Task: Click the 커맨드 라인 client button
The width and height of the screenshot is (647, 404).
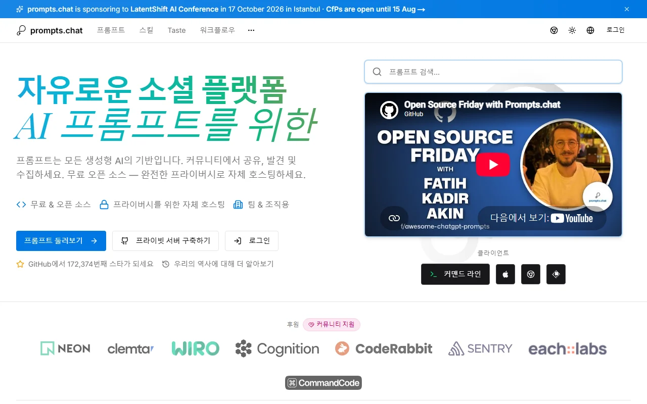Action: [455, 274]
